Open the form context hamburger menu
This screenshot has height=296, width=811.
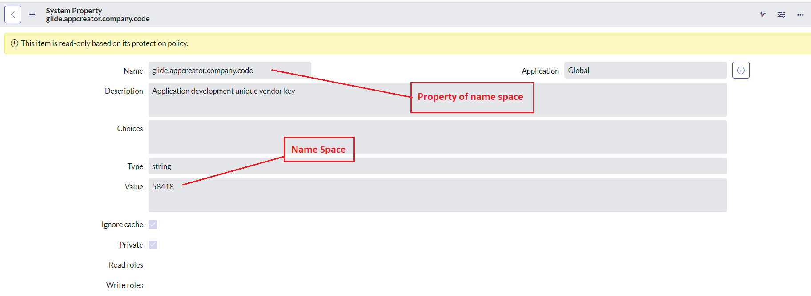click(32, 15)
